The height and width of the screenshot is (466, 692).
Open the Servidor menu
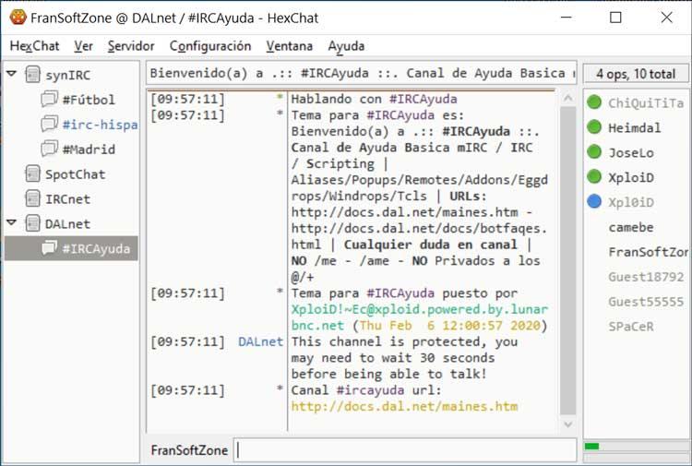131,46
